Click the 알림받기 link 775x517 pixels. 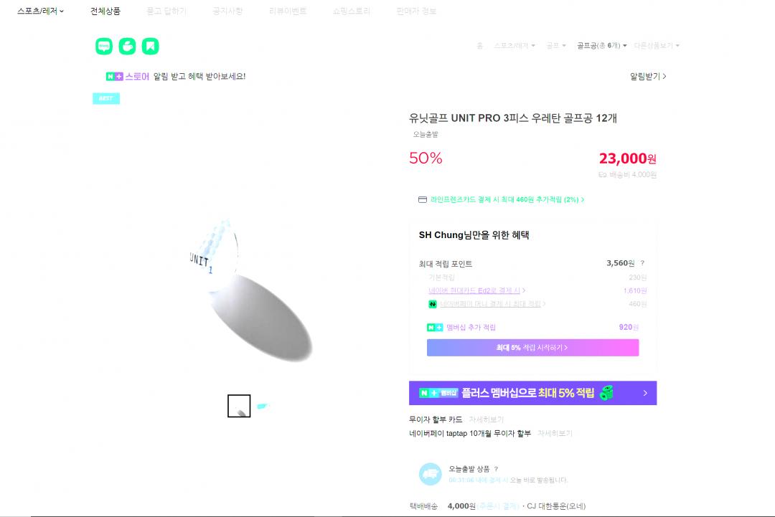point(648,76)
